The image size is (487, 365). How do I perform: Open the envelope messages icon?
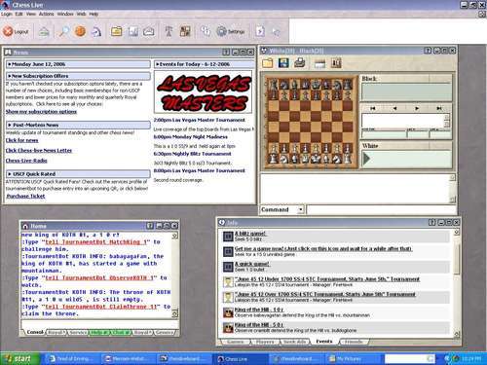(149, 32)
